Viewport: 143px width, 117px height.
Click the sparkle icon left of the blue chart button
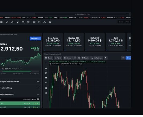(x=123, y=58)
